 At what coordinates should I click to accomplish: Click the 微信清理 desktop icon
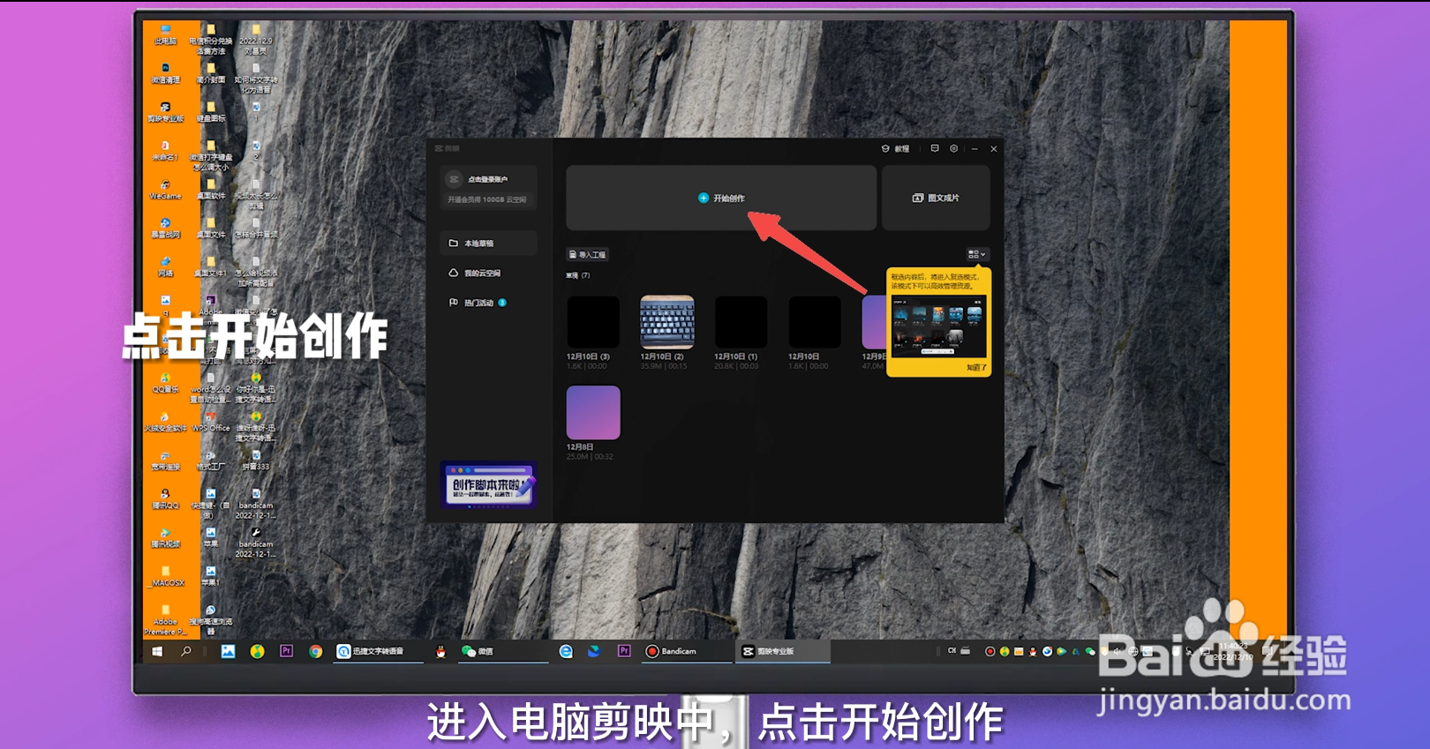[165, 73]
